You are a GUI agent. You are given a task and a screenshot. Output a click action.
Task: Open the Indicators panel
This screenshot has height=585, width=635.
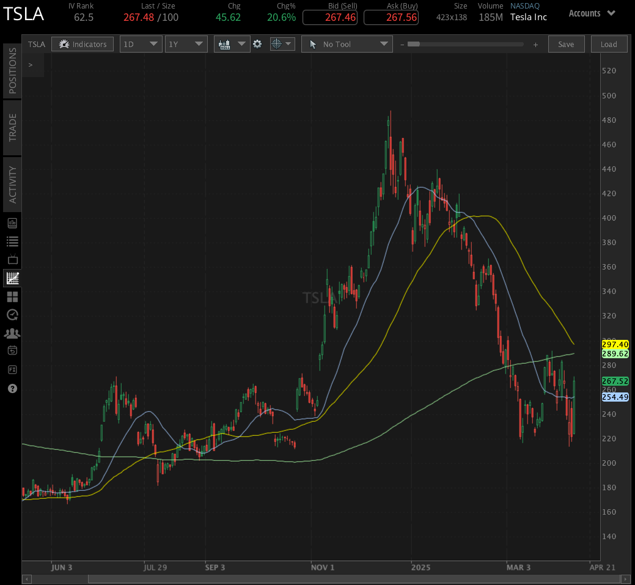(82, 43)
